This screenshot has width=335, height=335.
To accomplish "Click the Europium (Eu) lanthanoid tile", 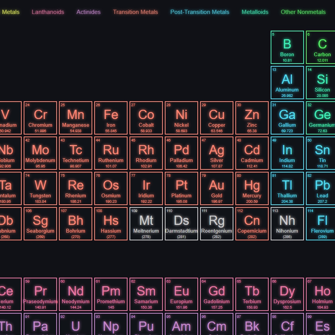I will [x=181, y=294].
